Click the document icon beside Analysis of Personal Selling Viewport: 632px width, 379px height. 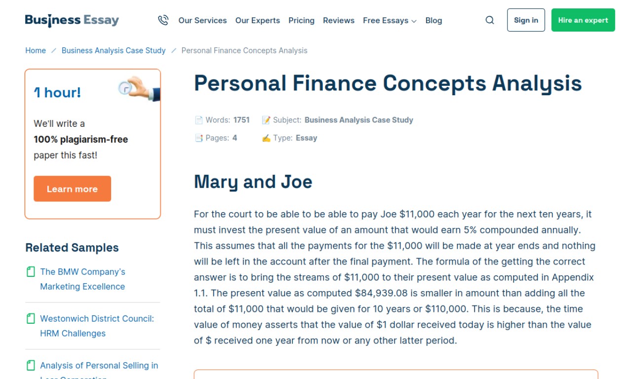tap(31, 365)
